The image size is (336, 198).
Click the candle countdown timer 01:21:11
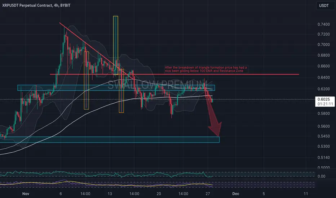[x=325, y=104]
